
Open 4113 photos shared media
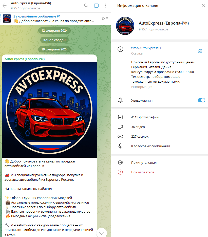click(x=145, y=117)
